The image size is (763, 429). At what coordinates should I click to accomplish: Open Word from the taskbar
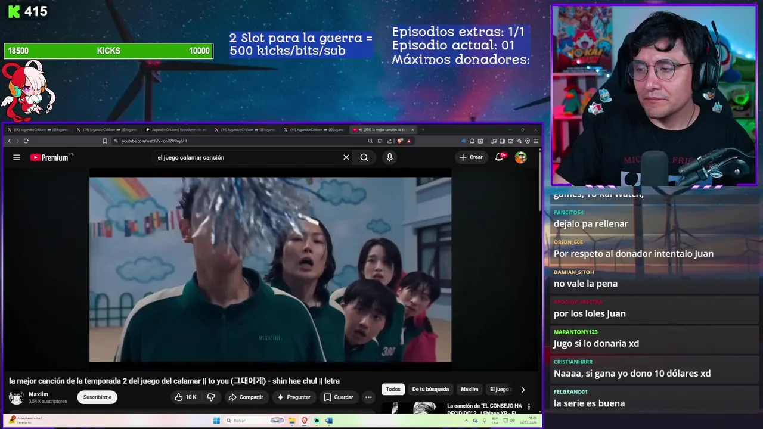[329, 421]
